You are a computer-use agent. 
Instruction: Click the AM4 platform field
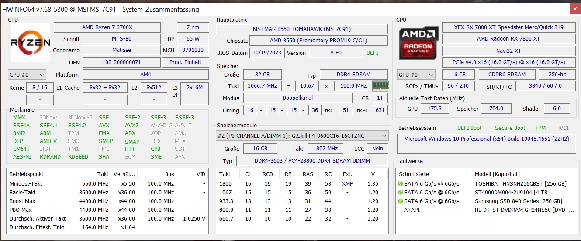(146, 75)
